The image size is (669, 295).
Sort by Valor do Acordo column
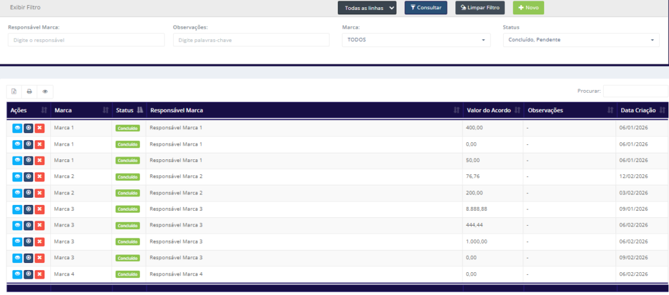point(493,110)
